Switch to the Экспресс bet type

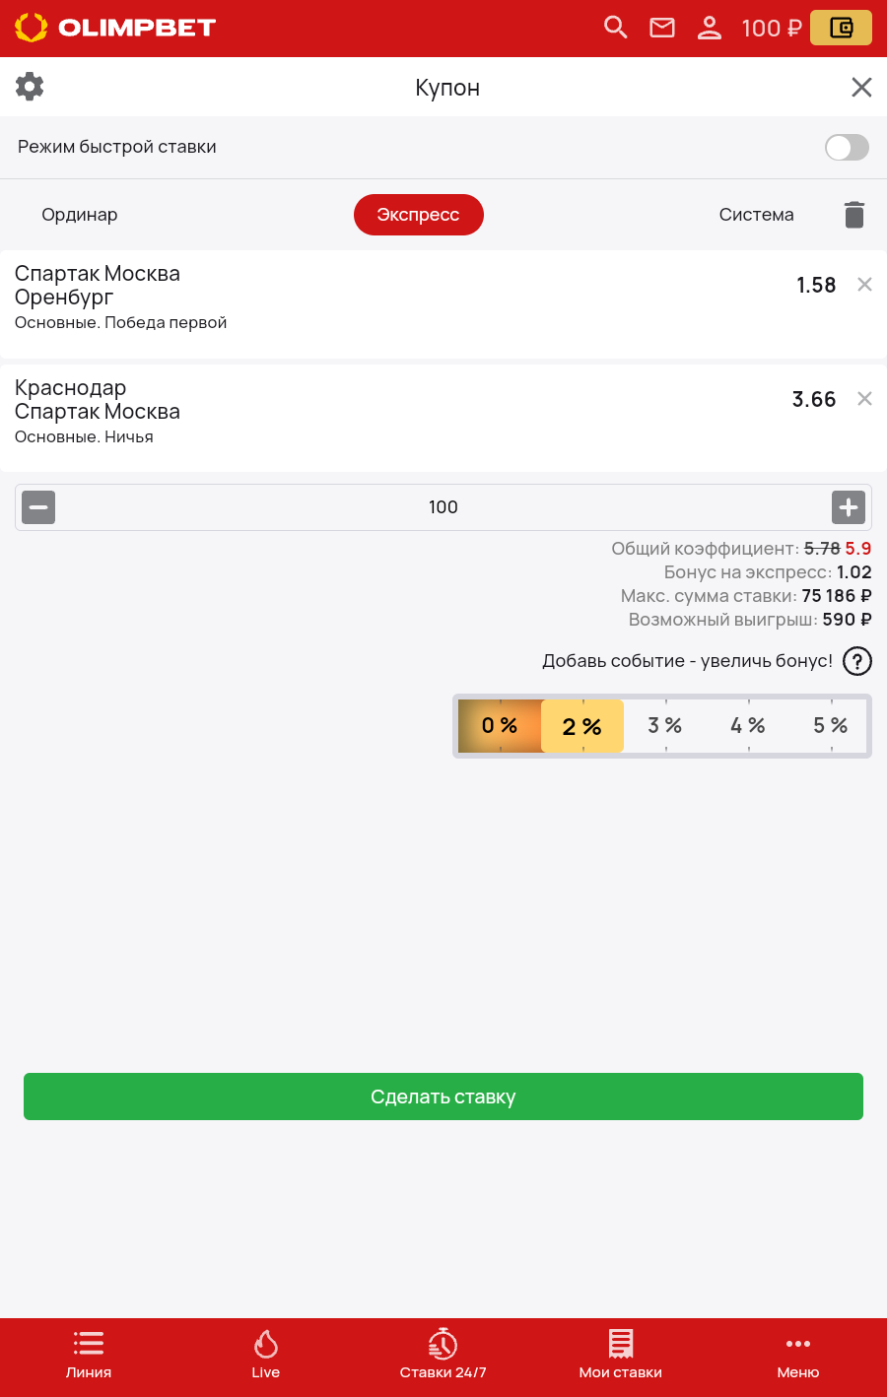coord(419,215)
